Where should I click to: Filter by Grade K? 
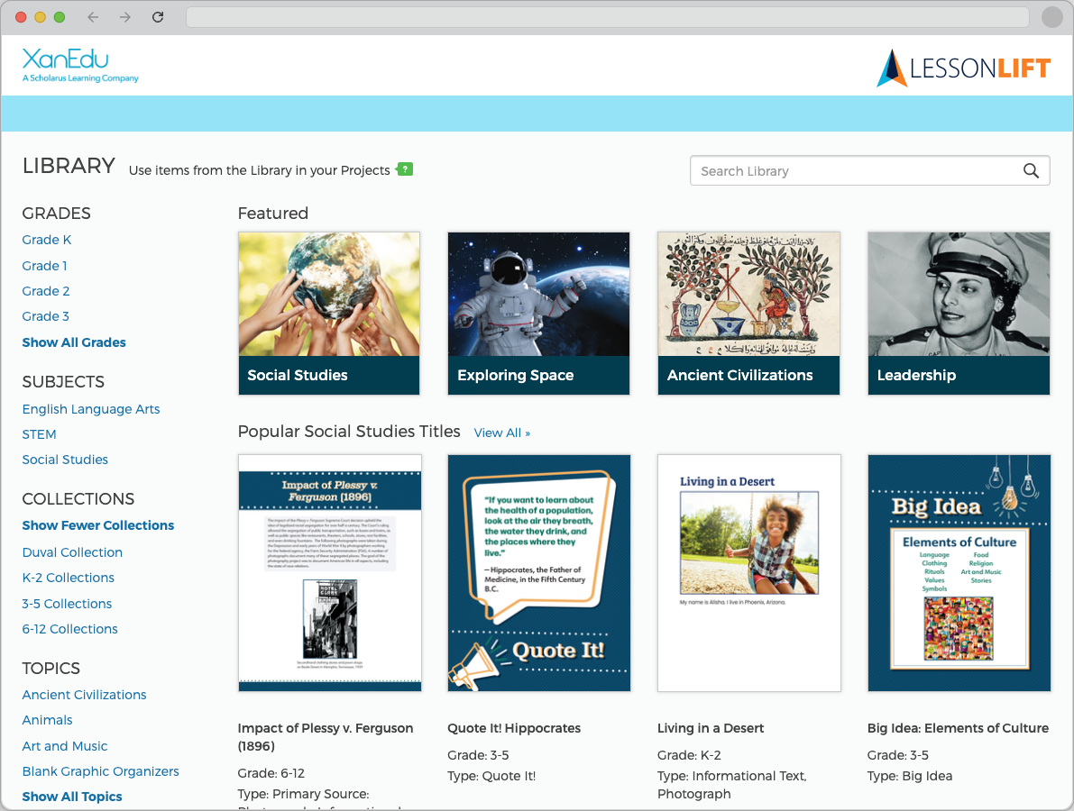[47, 240]
